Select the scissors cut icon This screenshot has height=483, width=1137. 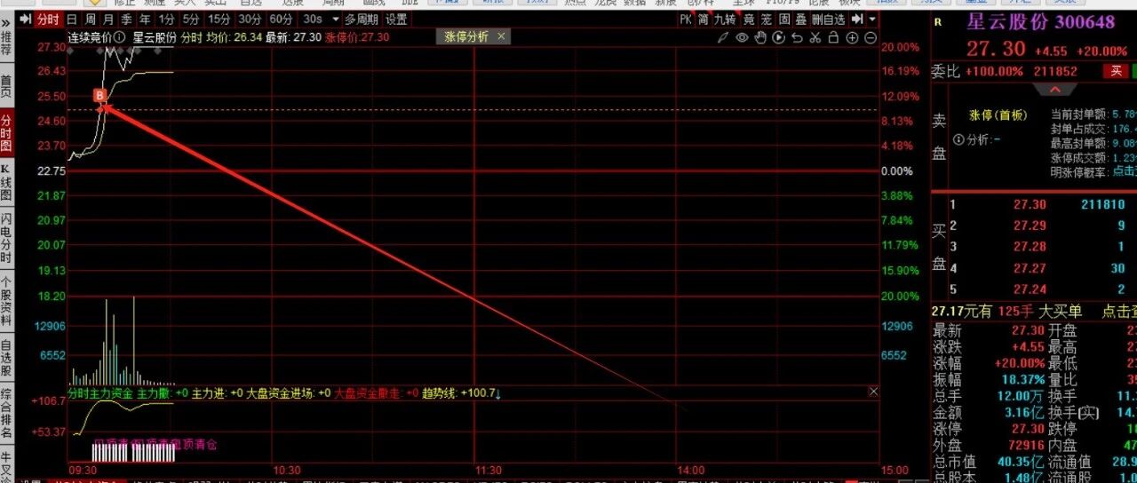click(815, 37)
